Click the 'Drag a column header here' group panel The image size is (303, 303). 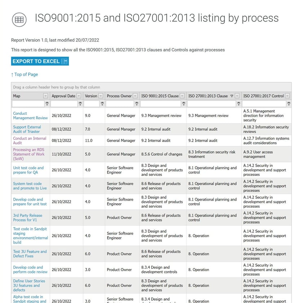click(151, 87)
